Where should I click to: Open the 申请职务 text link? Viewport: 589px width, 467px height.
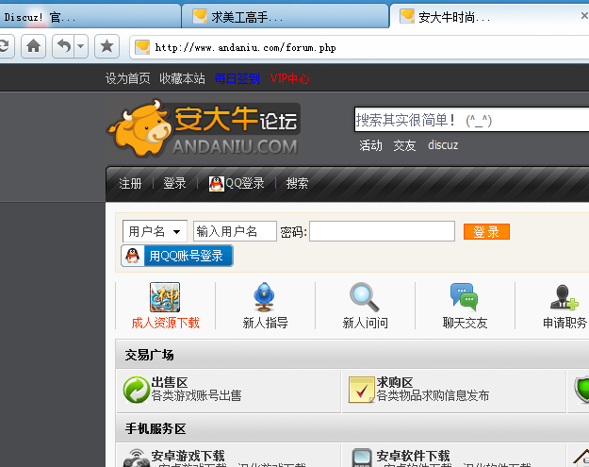point(564,323)
